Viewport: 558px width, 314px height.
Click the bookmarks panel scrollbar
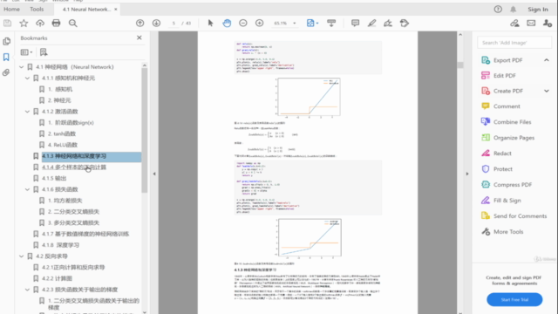coord(145,130)
